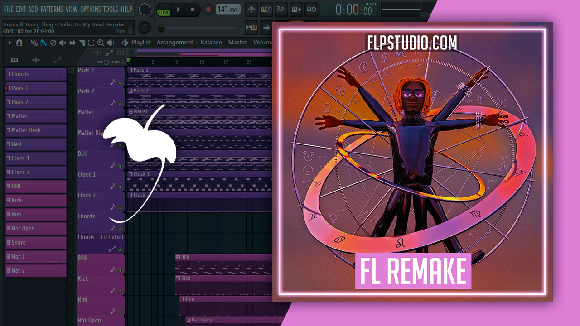This screenshot has width=580, height=326.
Task: Toggle the loop recording icon
Action: pyautogui.click(x=311, y=9)
